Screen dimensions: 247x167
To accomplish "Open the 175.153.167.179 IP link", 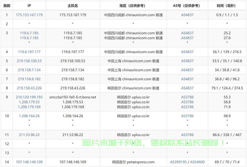I will coord(29,15).
